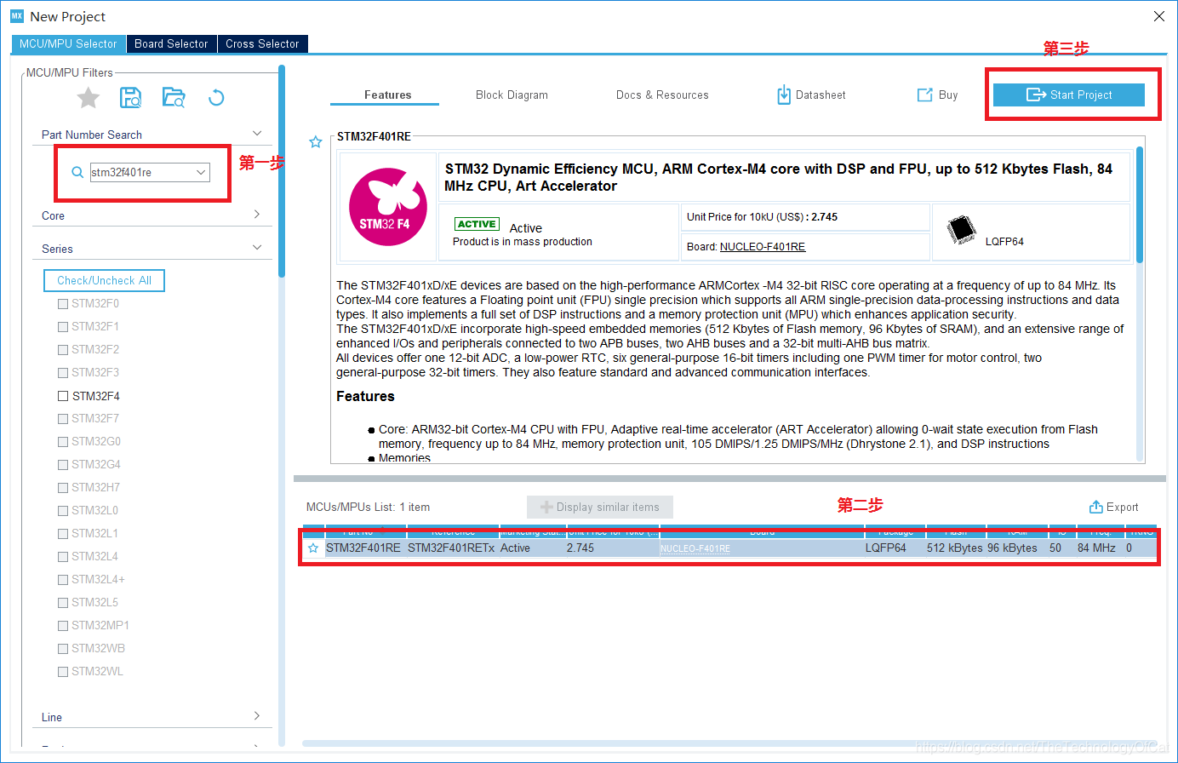Click the description pane vertical scrollbar
This screenshot has width=1178, height=763.
1140,204
